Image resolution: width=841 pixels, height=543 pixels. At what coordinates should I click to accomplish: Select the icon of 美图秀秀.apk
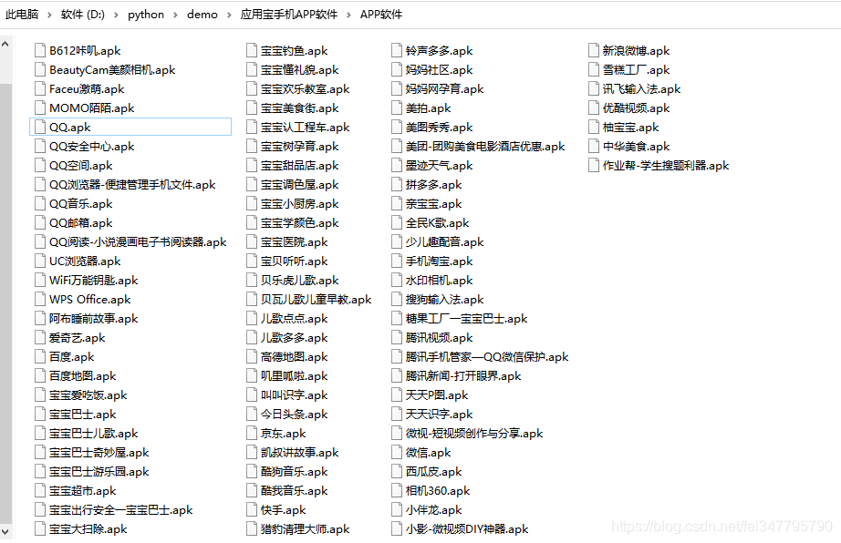tap(397, 127)
